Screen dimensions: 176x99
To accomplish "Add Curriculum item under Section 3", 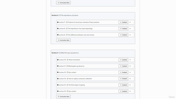I will point(64,40).
